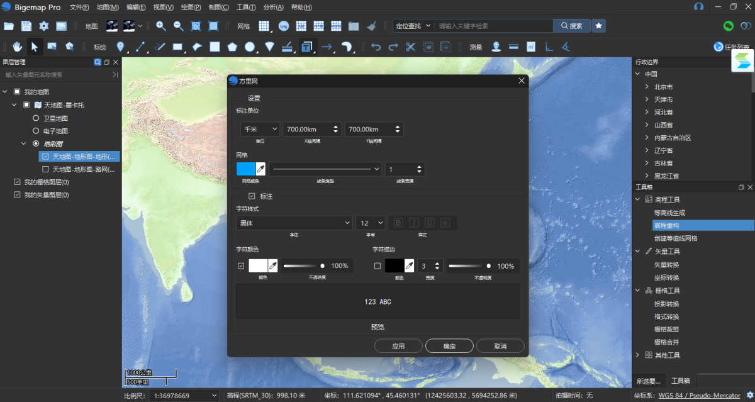Select the 卫星地图 radio button

[x=36, y=118]
